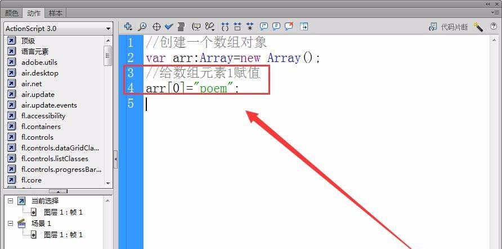The height and width of the screenshot is (249, 502).
Task: Apply block comment icon
Action: (x=264, y=26)
